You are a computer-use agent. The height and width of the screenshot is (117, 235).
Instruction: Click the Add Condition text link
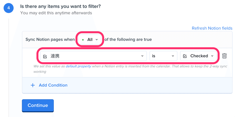(x=53, y=85)
